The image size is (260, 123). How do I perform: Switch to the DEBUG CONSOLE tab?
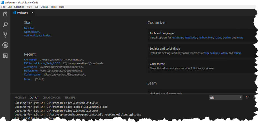click(52, 97)
